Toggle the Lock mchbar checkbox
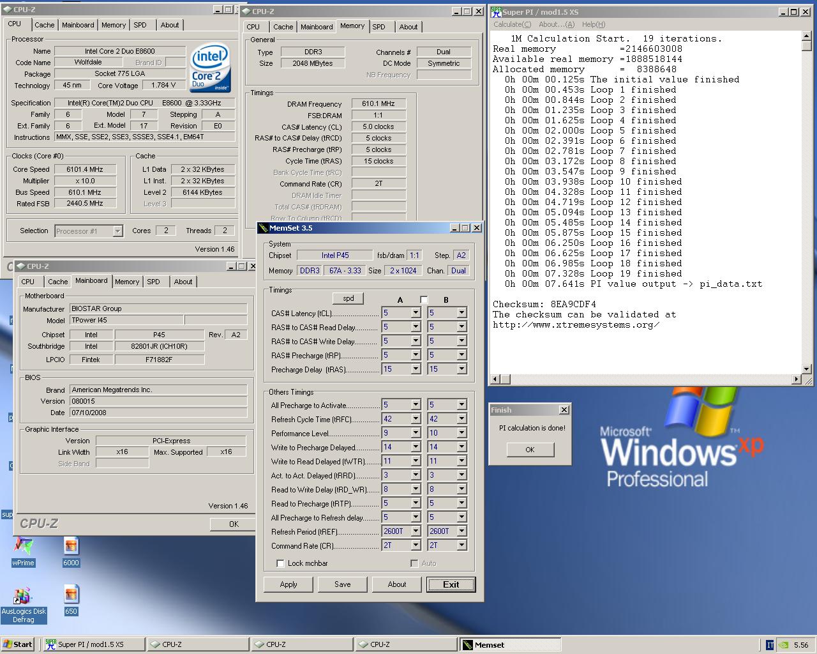The height and width of the screenshot is (654, 817). 280,563
